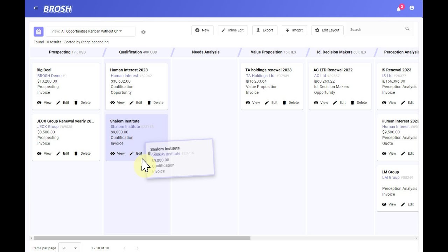Open the AC Ltd account link
448x252 pixels.
point(320,76)
